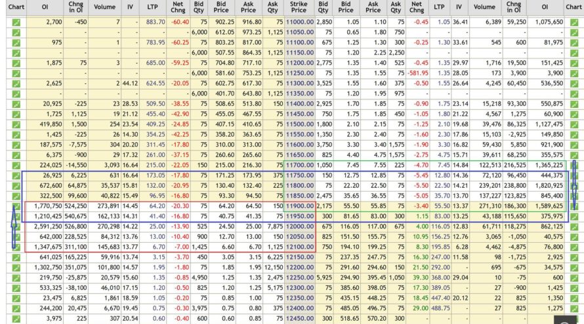Follow the call LTP link 883.70
The width and height of the screenshot is (584, 324).
(156, 22)
